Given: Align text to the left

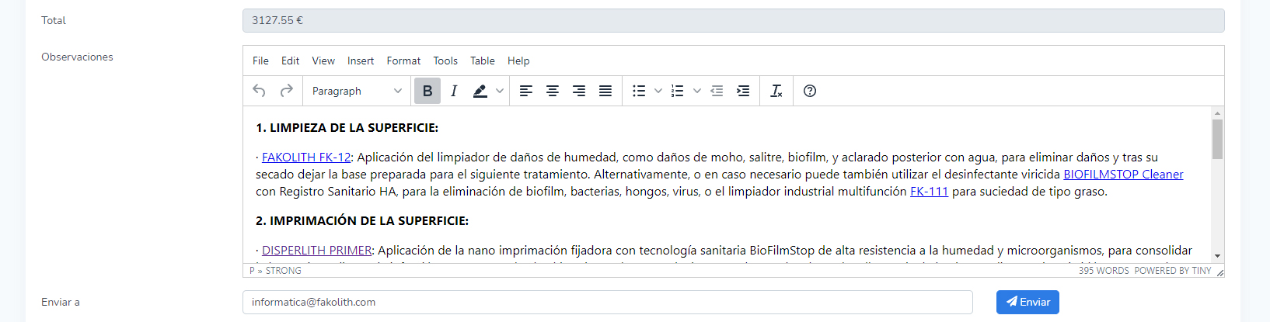Looking at the screenshot, I should click(526, 91).
